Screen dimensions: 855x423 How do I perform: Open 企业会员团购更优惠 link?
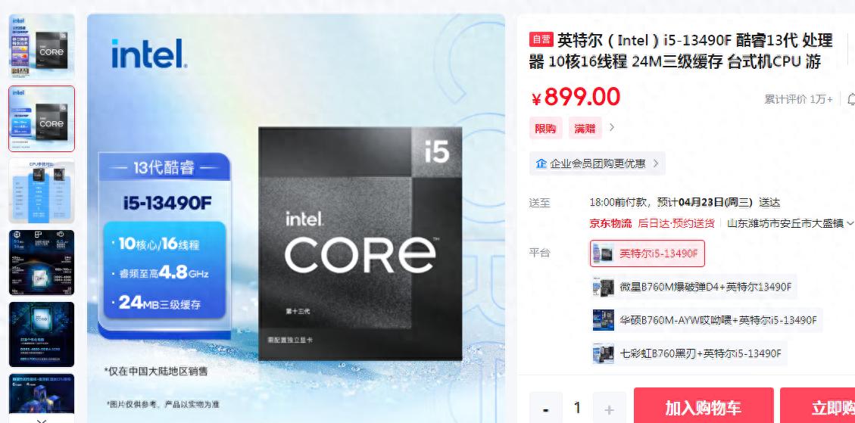[x=597, y=163]
